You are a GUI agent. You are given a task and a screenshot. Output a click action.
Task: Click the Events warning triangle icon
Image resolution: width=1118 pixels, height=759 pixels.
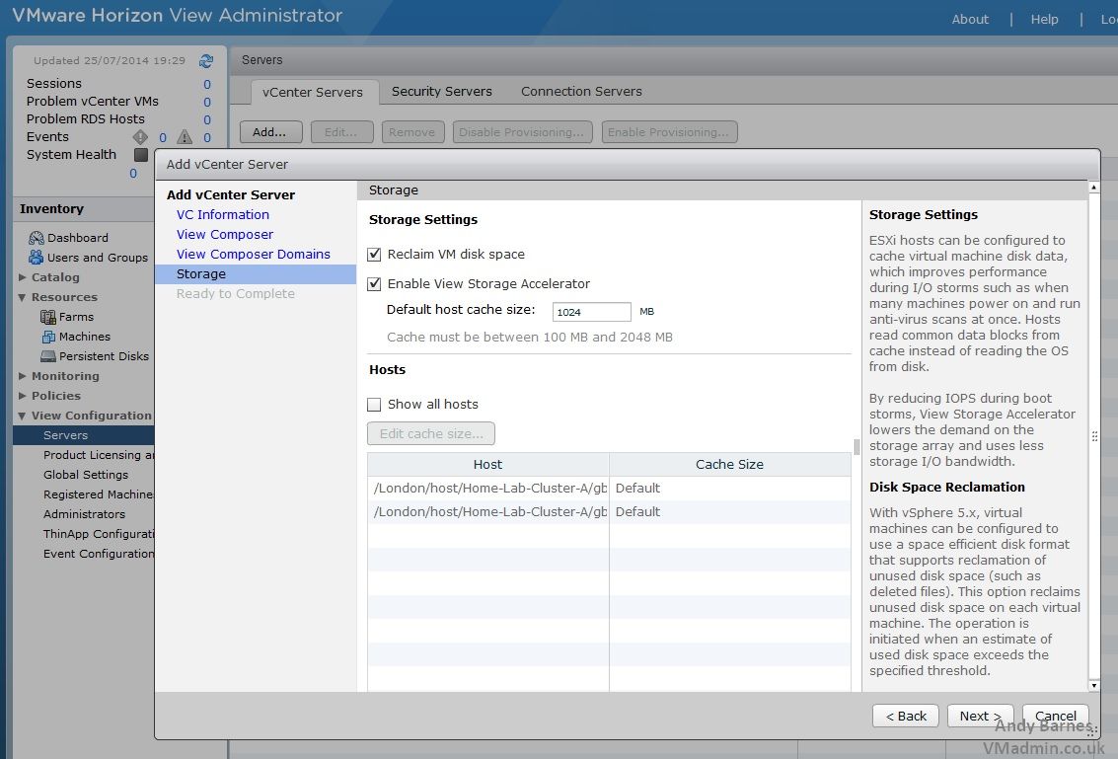click(x=185, y=137)
